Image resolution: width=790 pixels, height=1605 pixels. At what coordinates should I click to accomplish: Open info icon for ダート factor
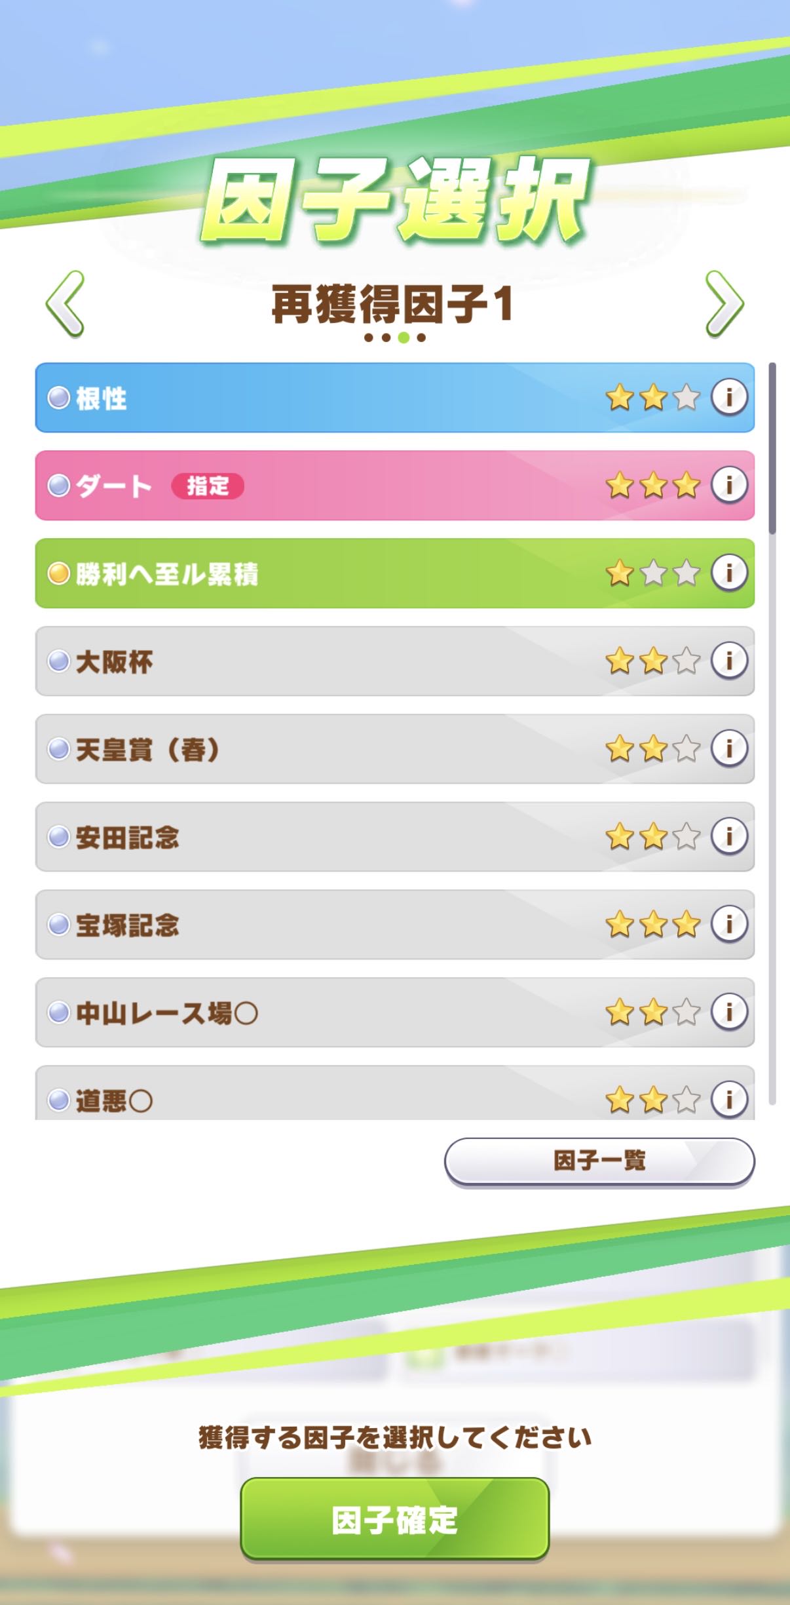pyautogui.click(x=729, y=485)
